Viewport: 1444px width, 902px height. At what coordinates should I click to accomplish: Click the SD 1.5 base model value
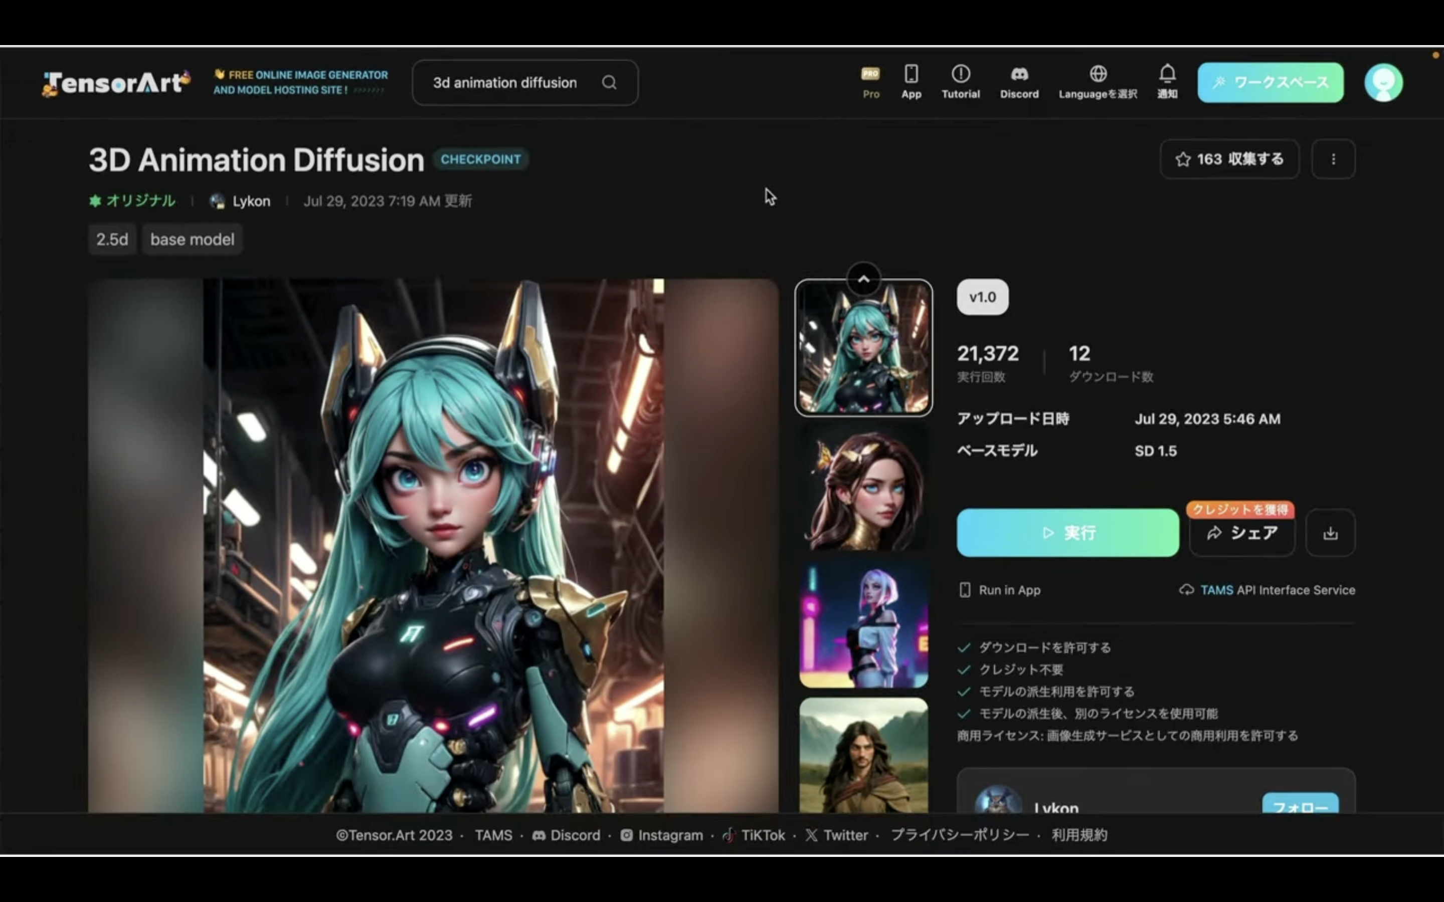(1155, 451)
